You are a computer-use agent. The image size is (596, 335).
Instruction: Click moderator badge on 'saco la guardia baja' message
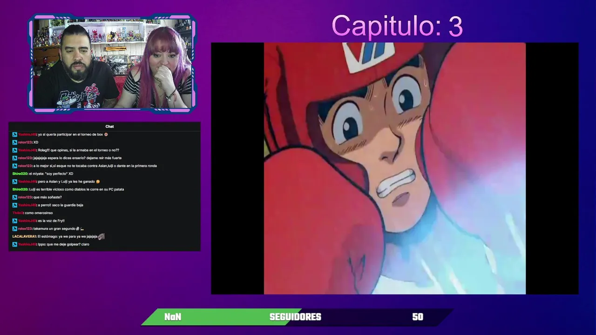(x=14, y=205)
